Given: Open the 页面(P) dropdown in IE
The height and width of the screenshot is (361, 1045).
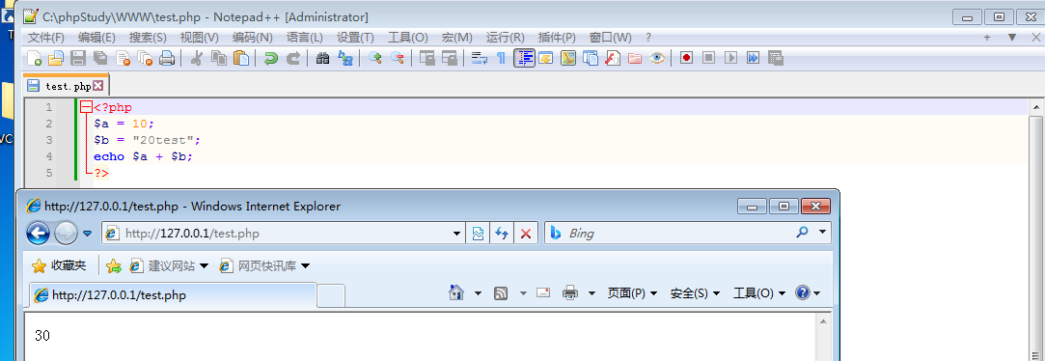Looking at the screenshot, I should (x=632, y=292).
